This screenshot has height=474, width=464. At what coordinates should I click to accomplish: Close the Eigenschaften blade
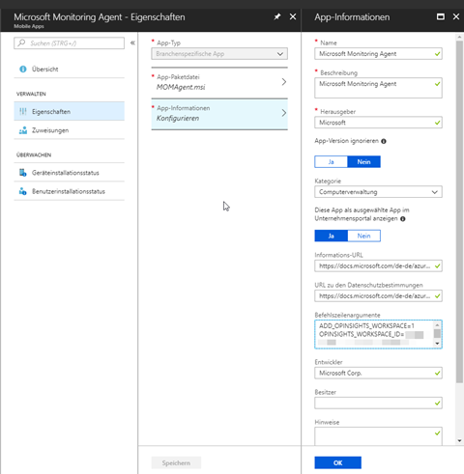coord(293,16)
